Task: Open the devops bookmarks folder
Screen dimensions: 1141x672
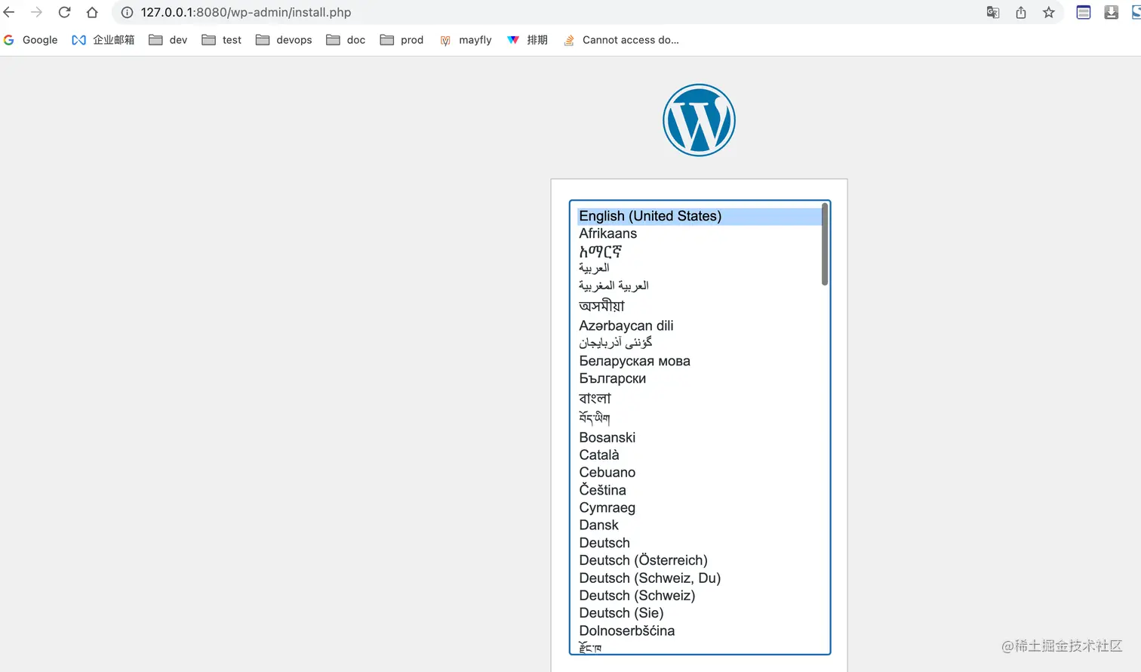Action: coord(284,40)
